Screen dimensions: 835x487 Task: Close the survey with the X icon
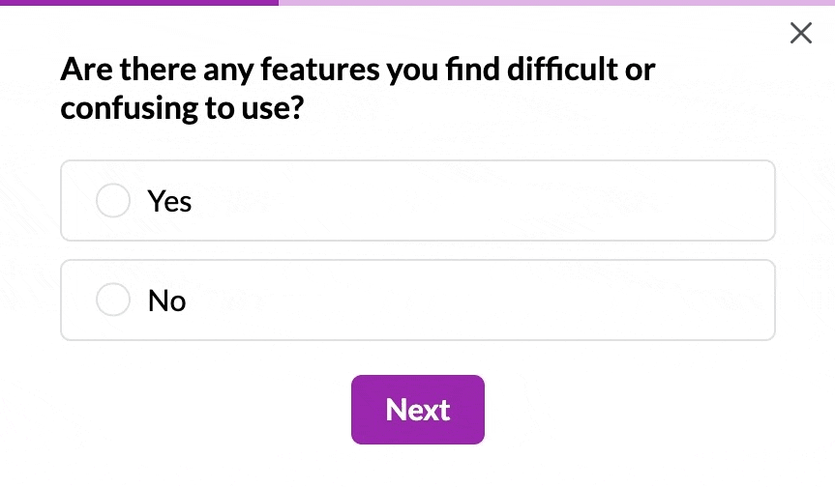[800, 34]
